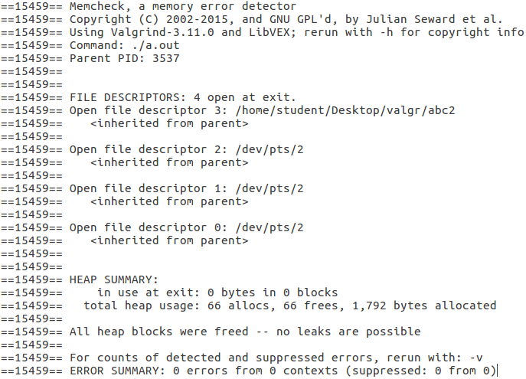Click the Parent PID 3537 value
526x379 pixels.
coord(166,58)
